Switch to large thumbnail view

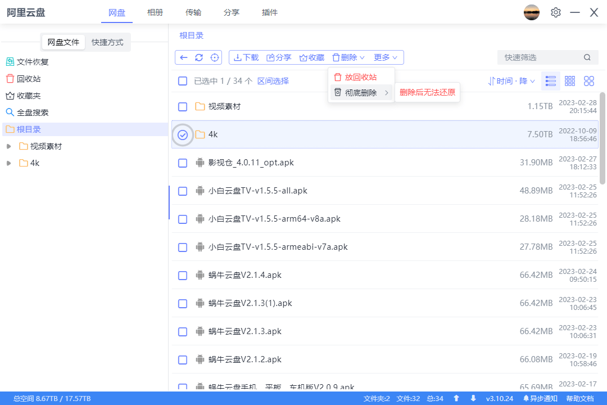[589, 80]
